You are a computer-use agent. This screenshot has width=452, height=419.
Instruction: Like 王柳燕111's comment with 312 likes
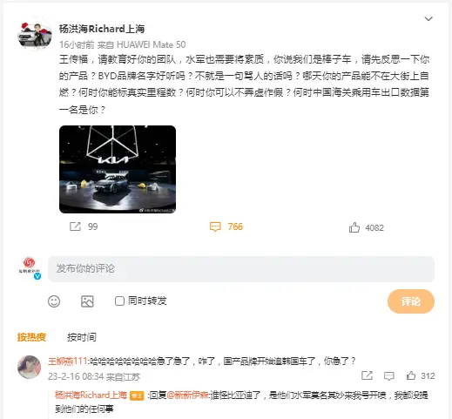[411, 375]
